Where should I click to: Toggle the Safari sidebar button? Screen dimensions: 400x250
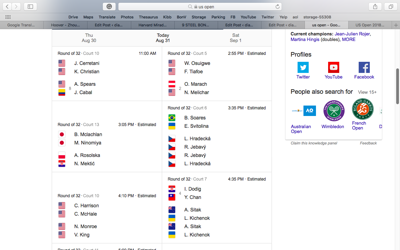pyautogui.click(x=30, y=7)
